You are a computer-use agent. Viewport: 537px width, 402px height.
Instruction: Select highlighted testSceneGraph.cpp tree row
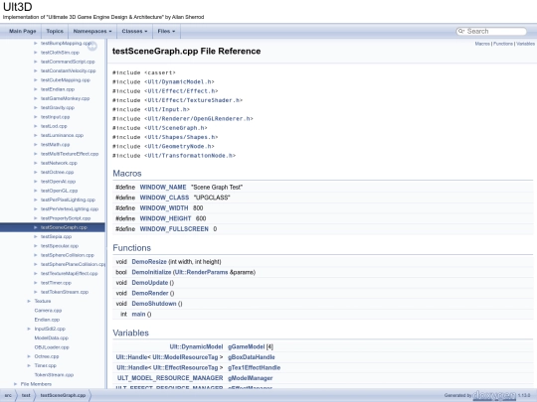tap(53, 227)
